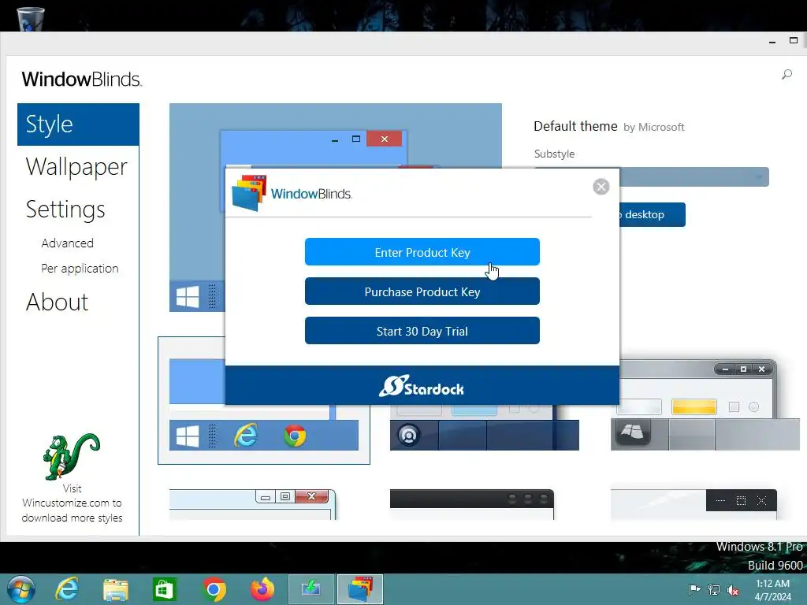This screenshot has width=807, height=605.
Task: Visit Wincustomize.com to download more styles
Action: pyautogui.click(x=72, y=503)
